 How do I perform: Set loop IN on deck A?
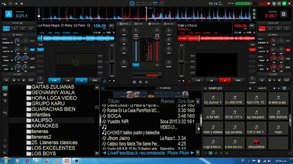click(x=6, y=80)
